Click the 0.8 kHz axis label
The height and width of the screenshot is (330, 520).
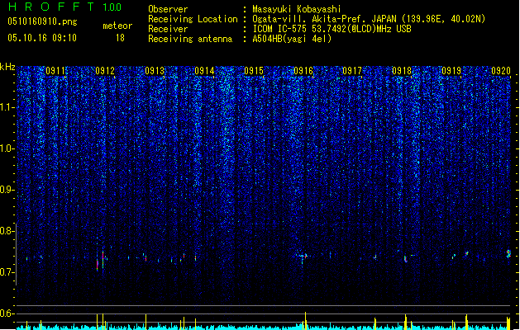click(7, 231)
